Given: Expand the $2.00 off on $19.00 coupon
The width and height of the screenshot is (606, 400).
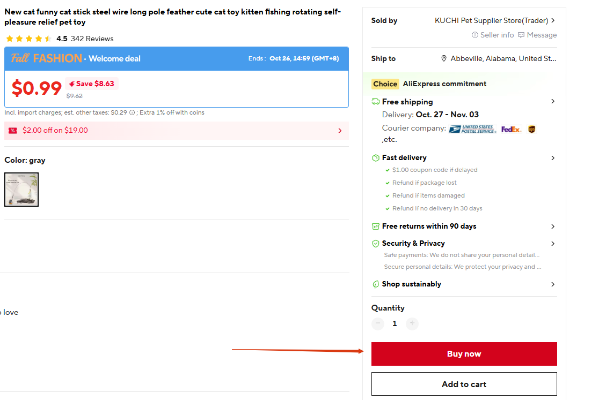Looking at the screenshot, I should pyautogui.click(x=340, y=131).
